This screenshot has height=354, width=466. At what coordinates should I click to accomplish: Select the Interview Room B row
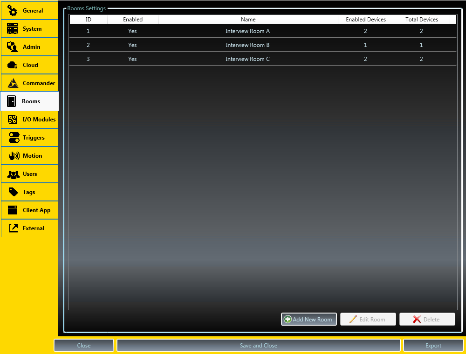point(247,45)
